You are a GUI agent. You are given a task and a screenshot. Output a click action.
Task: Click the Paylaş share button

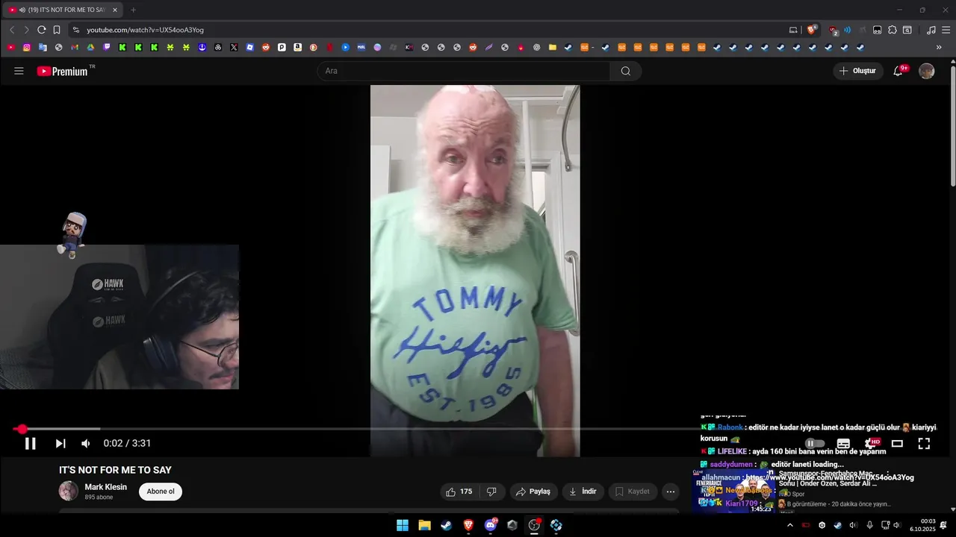[x=533, y=492]
